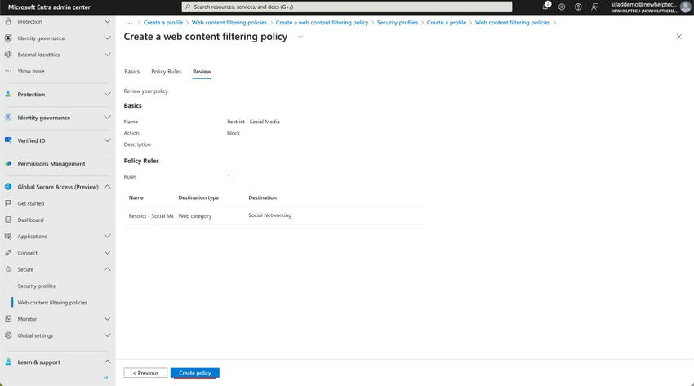Click the Monitor icon in sidebar
The height and width of the screenshot is (386, 694).
(8, 319)
